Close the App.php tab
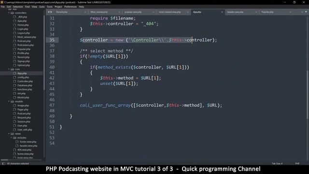Viewport: 309px width, 174px height. (x=222, y=12)
